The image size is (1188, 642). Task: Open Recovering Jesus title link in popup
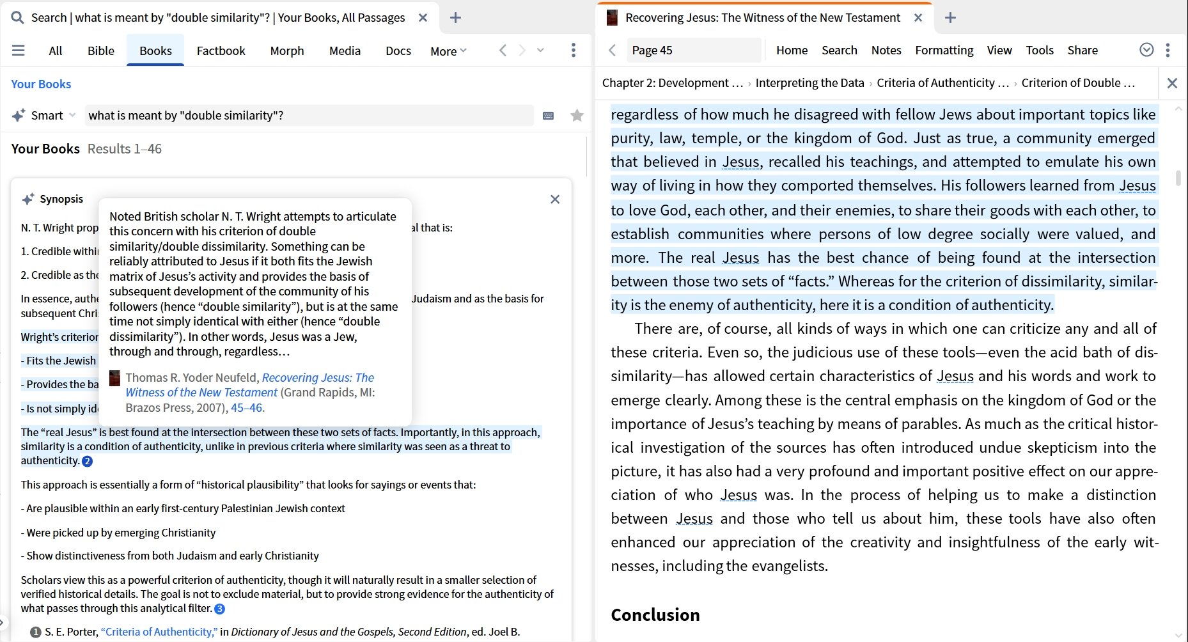tap(250, 385)
